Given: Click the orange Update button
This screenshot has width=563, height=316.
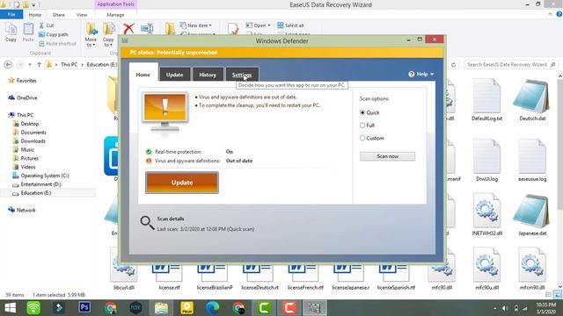Looking at the screenshot, I should pyautogui.click(x=182, y=183).
